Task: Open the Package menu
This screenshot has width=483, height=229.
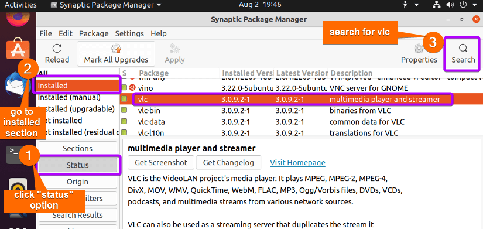Action: 94,33
